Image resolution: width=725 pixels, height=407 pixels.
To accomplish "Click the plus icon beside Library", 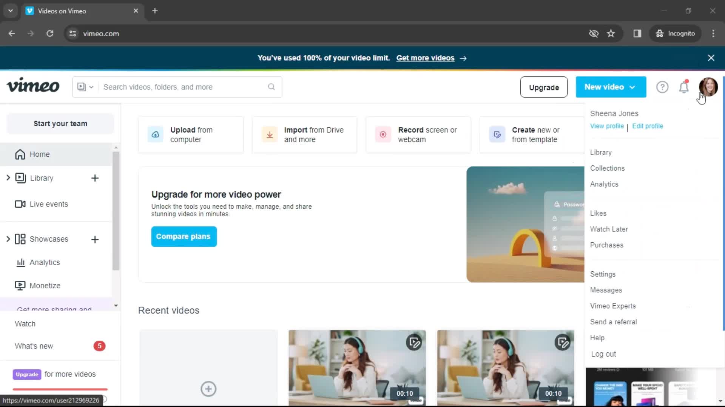I will tap(95, 178).
